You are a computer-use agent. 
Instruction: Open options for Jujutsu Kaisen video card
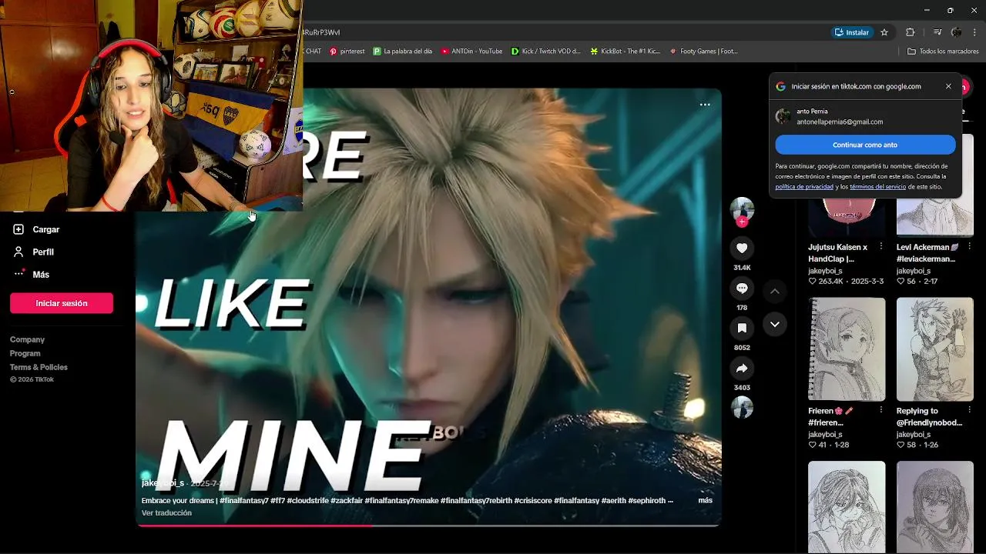[881, 246]
